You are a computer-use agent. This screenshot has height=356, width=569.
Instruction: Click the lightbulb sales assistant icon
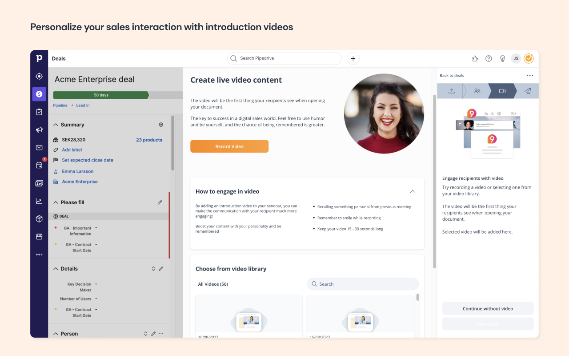click(503, 58)
